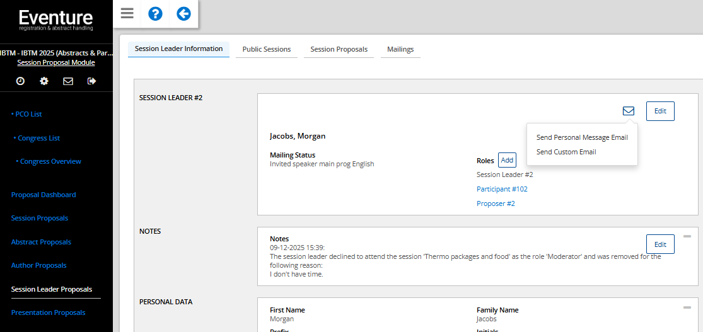703x332 pixels.
Task: Switch to the Mailings tab
Action: (x=400, y=49)
